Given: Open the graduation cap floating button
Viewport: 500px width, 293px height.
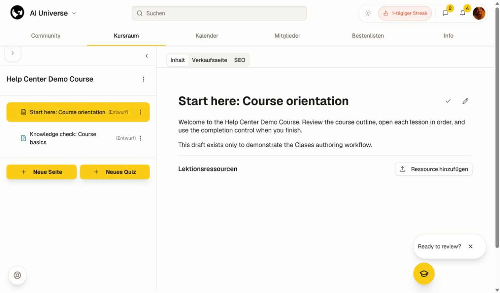Looking at the screenshot, I should click(424, 274).
